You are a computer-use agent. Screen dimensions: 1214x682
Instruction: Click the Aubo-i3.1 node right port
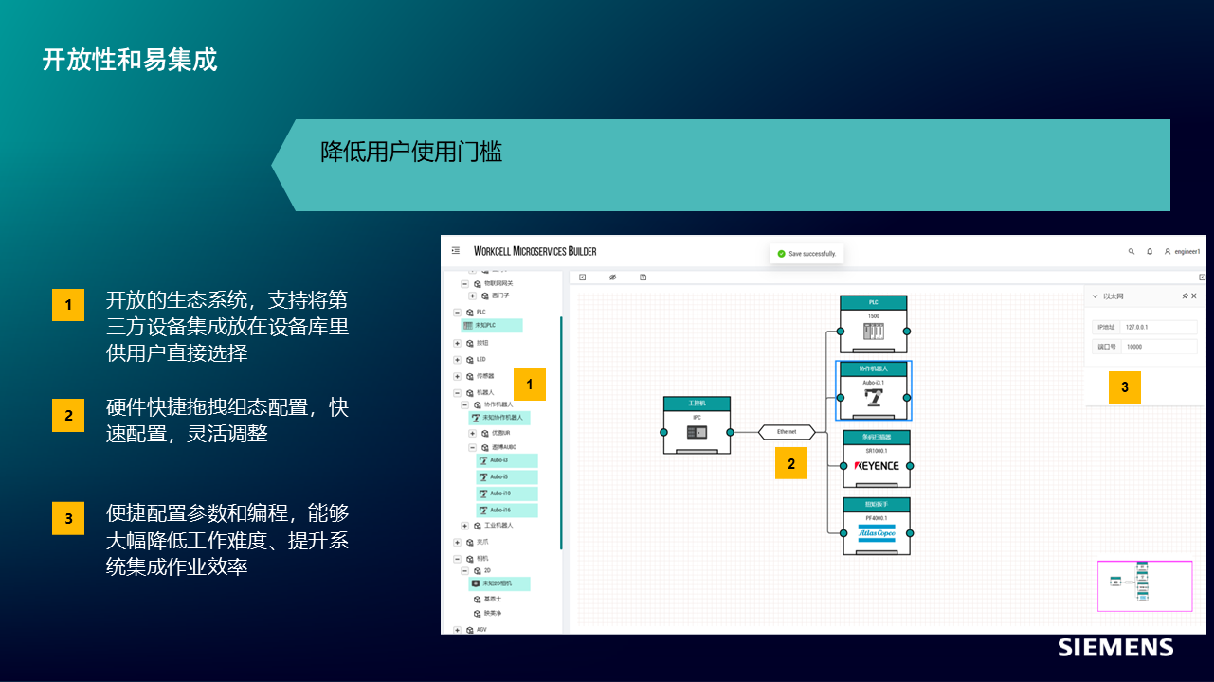coord(907,398)
